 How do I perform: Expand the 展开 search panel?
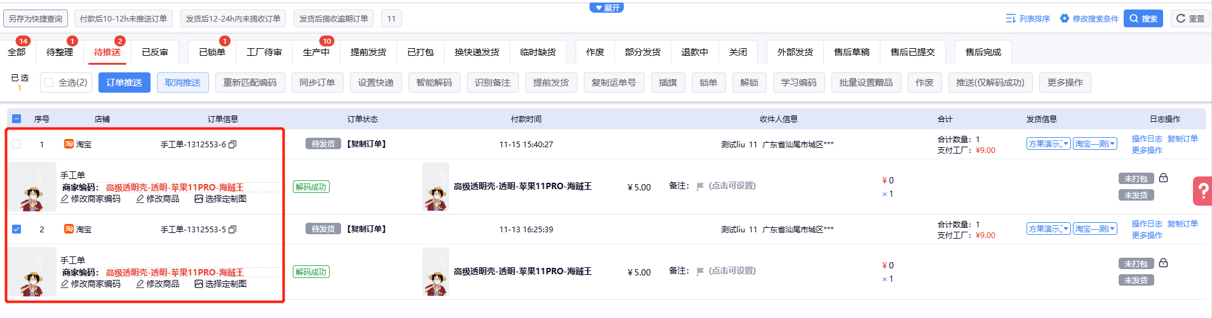tap(607, 8)
